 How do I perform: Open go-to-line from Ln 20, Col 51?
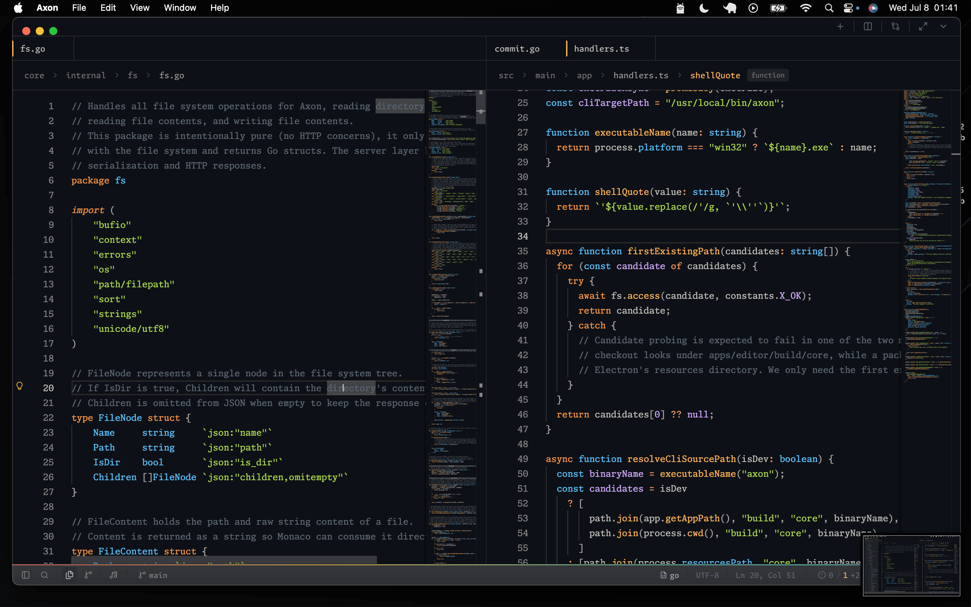pyautogui.click(x=765, y=575)
